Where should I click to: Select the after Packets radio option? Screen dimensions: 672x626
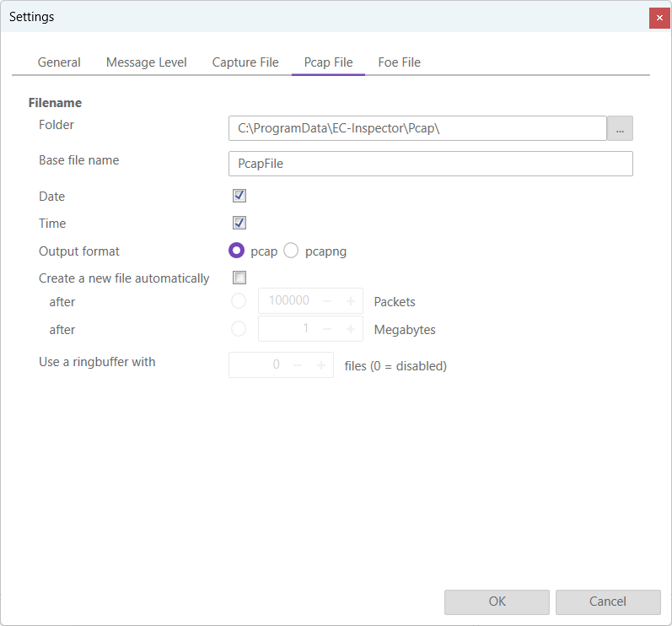(x=239, y=301)
